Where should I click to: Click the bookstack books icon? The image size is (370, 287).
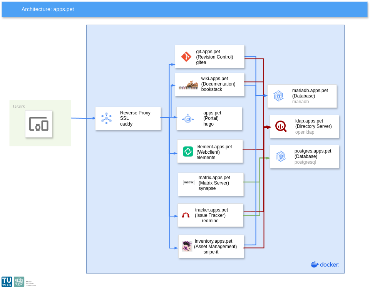[188, 85]
